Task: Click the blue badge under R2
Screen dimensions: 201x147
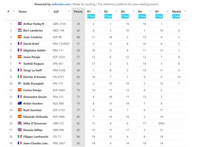Action: click(108, 16)
